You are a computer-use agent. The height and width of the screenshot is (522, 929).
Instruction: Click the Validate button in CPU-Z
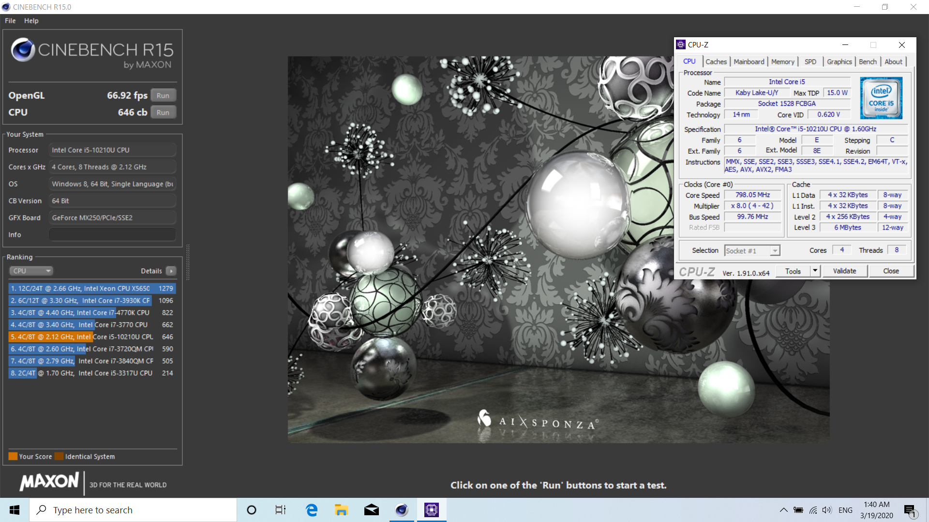(x=844, y=271)
